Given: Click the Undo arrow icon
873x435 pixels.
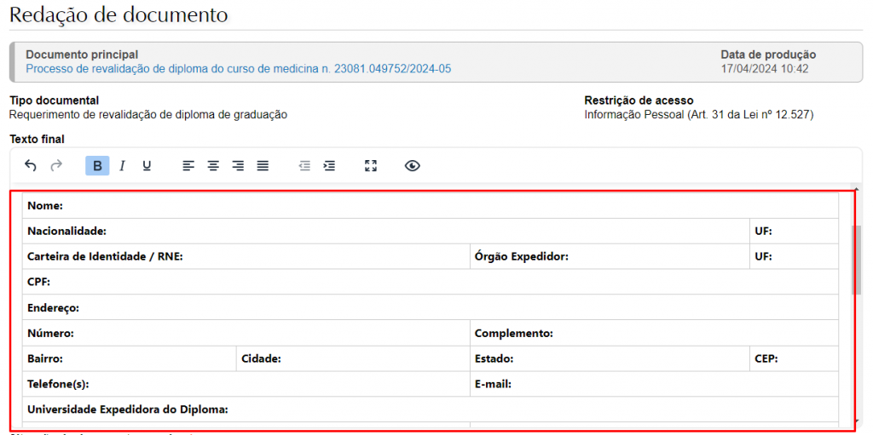Looking at the screenshot, I should pos(31,166).
